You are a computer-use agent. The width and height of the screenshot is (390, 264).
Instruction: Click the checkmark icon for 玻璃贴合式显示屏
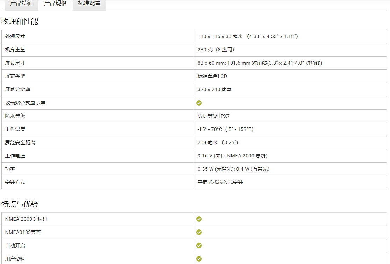(x=199, y=103)
